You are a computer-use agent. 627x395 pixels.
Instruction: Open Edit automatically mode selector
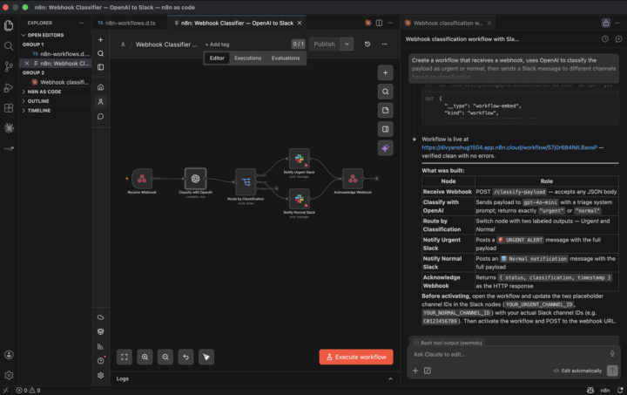[577, 371]
